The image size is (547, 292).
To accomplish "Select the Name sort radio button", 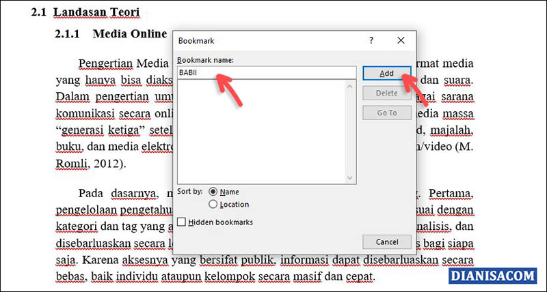I will click(x=213, y=192).
